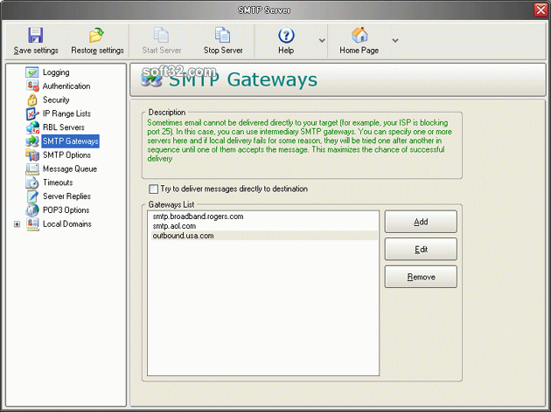Click the IP Range Lists icon
The height and width of the screenshot is (412, 551).
coord(32,113)
